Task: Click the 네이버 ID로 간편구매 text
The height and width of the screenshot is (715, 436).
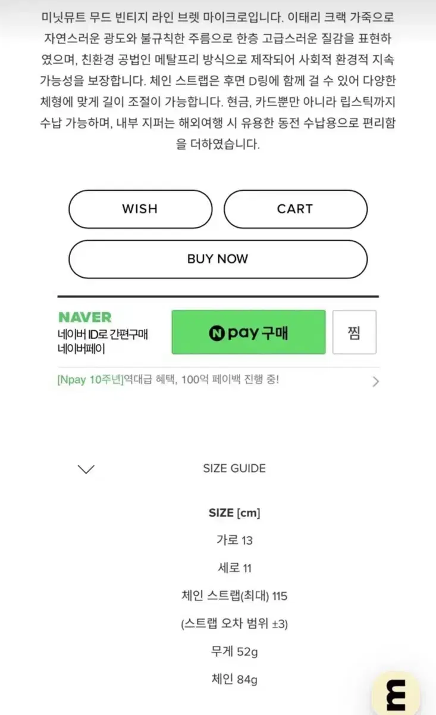Action: click(102, 334)
